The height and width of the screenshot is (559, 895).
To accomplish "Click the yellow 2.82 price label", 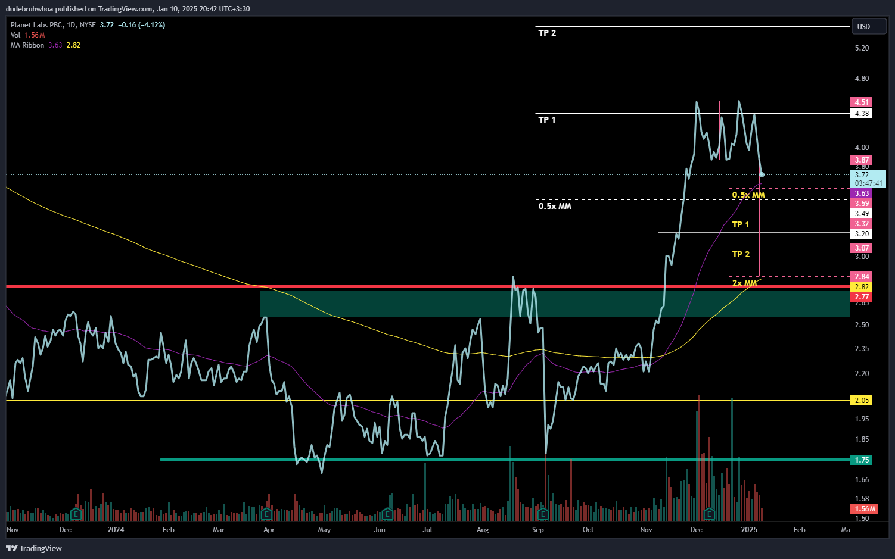I will tap(862, 287).
